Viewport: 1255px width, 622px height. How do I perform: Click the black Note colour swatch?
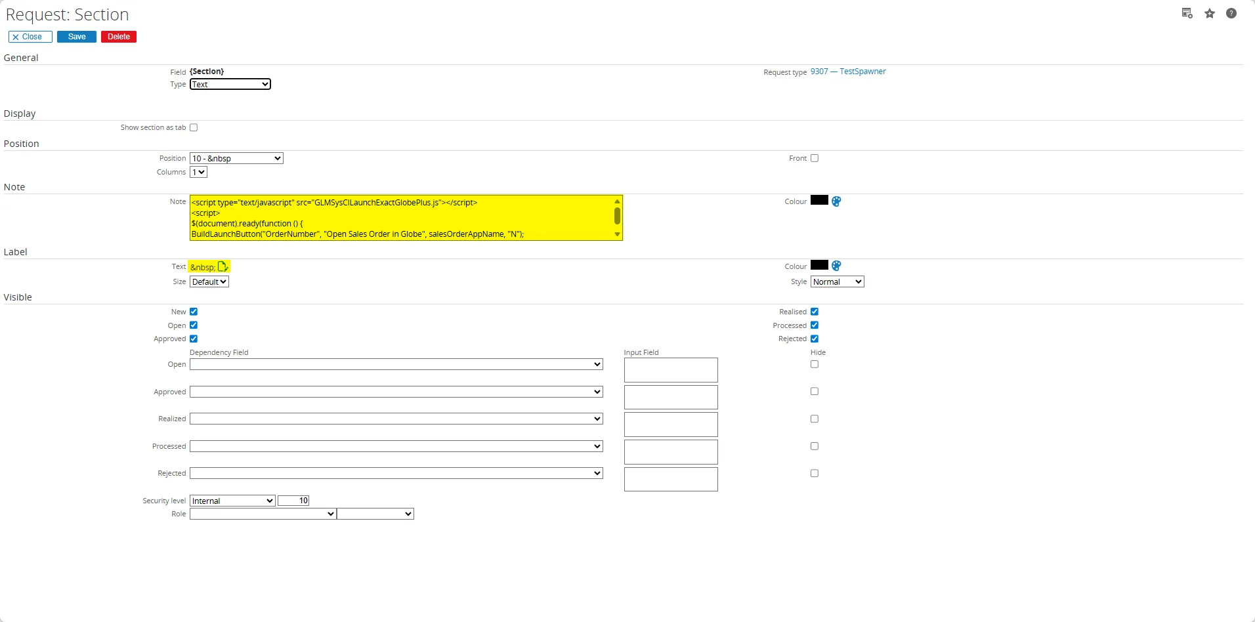tap(819, 200)
